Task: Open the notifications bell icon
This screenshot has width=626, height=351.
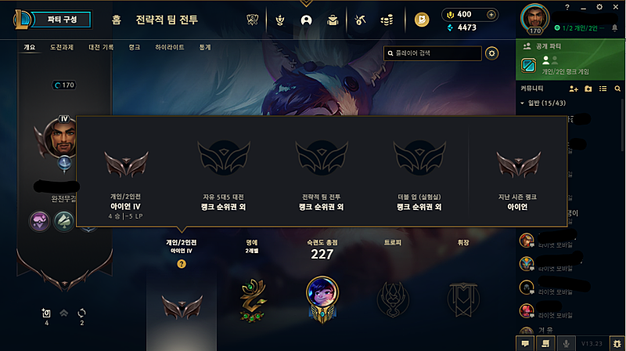Action: point(614,27)
